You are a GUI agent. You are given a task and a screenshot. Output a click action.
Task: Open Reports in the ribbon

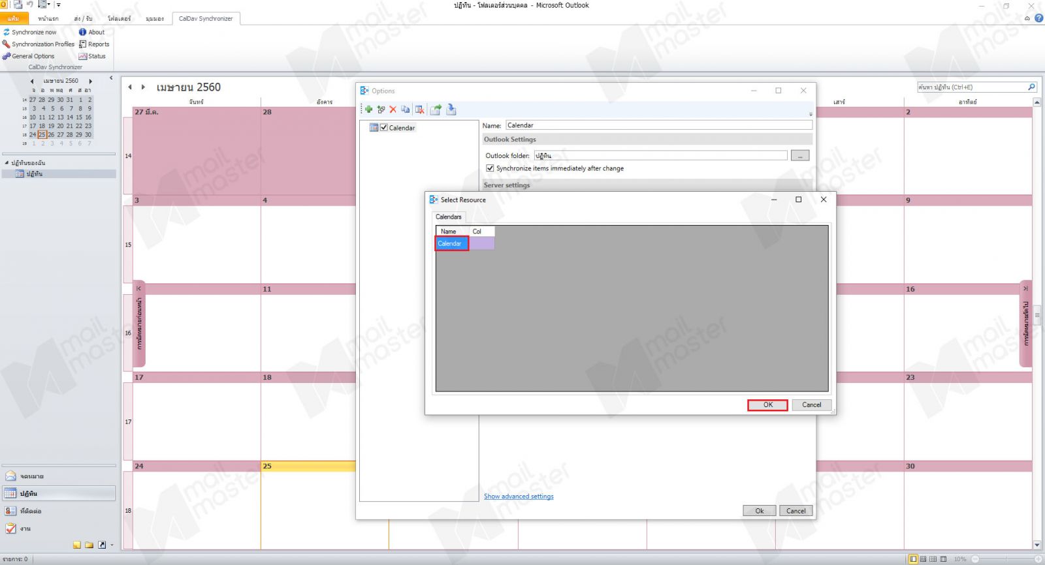[x=94, y=44]
